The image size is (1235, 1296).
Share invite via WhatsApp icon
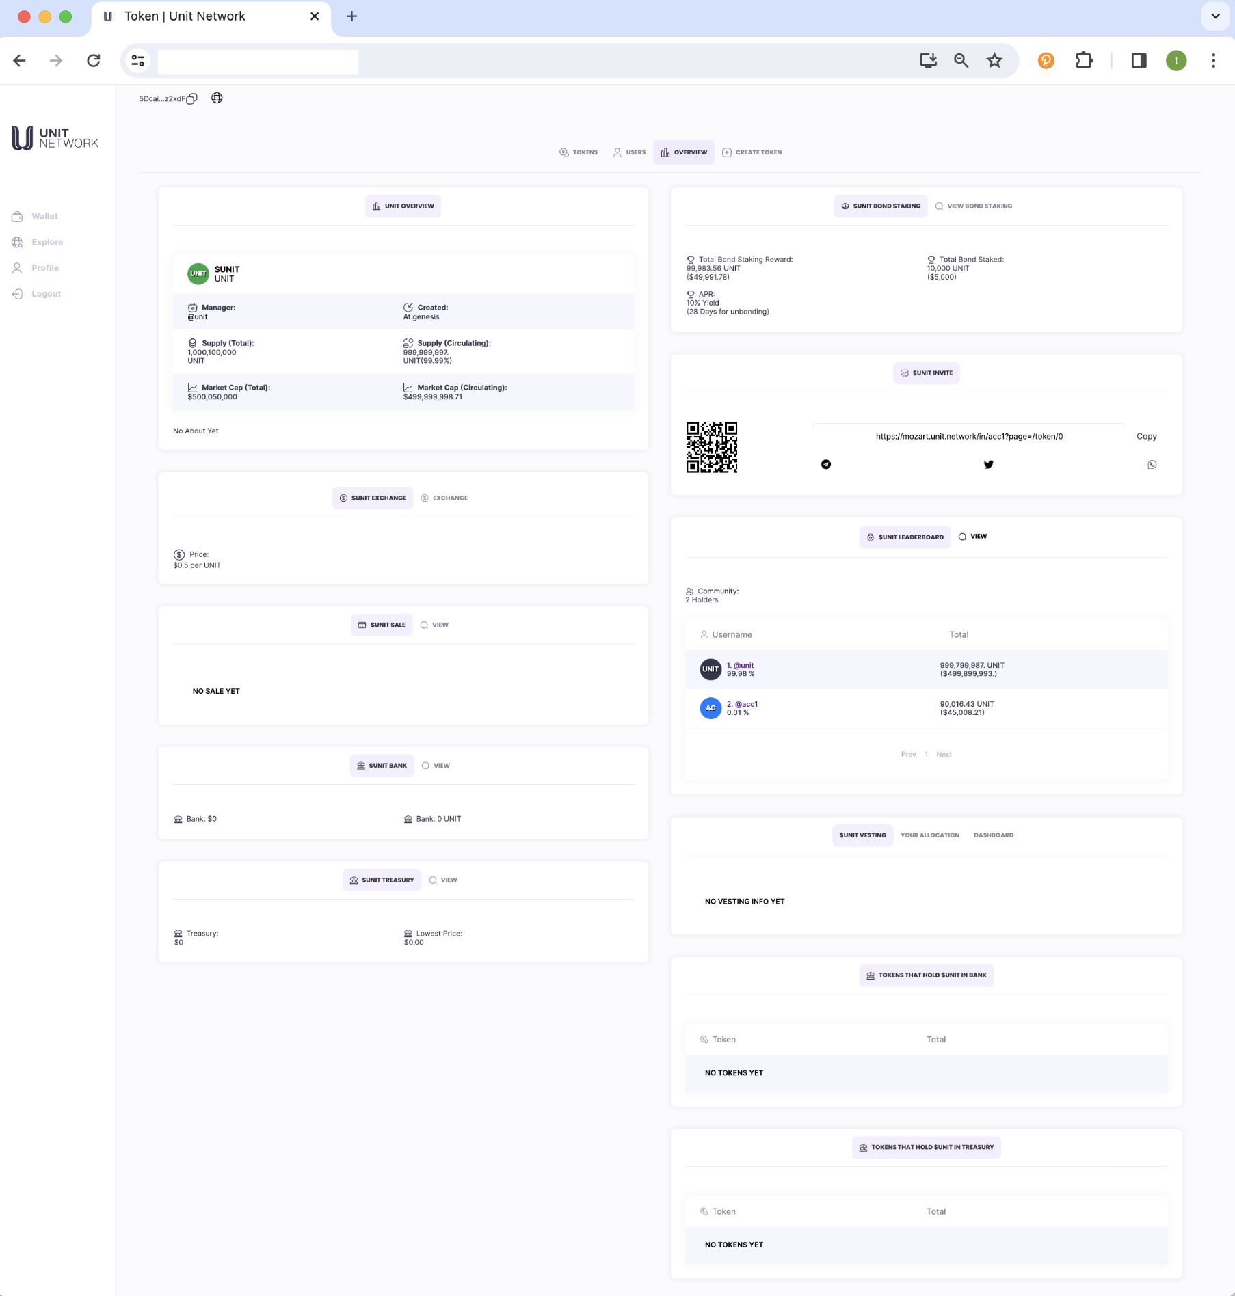point(1152,465)
